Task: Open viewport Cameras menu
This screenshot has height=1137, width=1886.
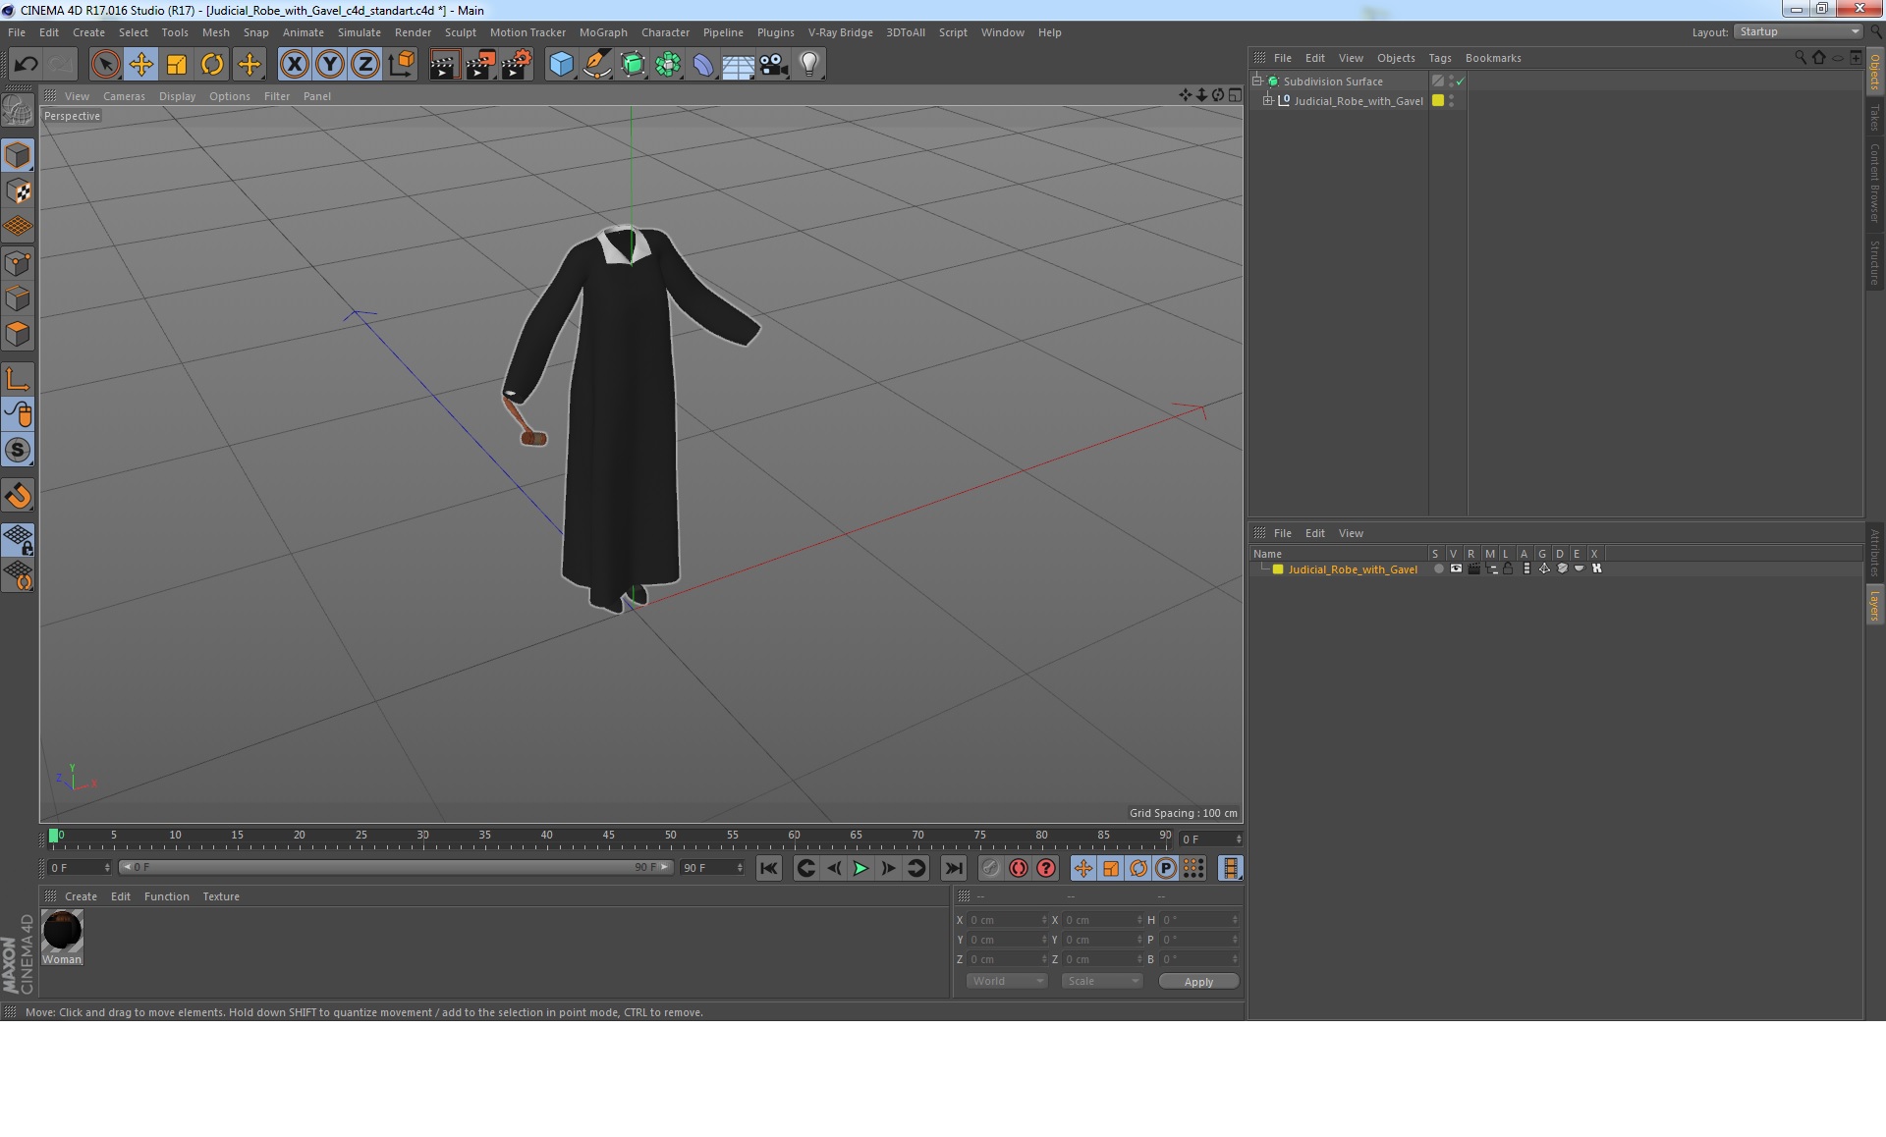Action: coord(124,96)
